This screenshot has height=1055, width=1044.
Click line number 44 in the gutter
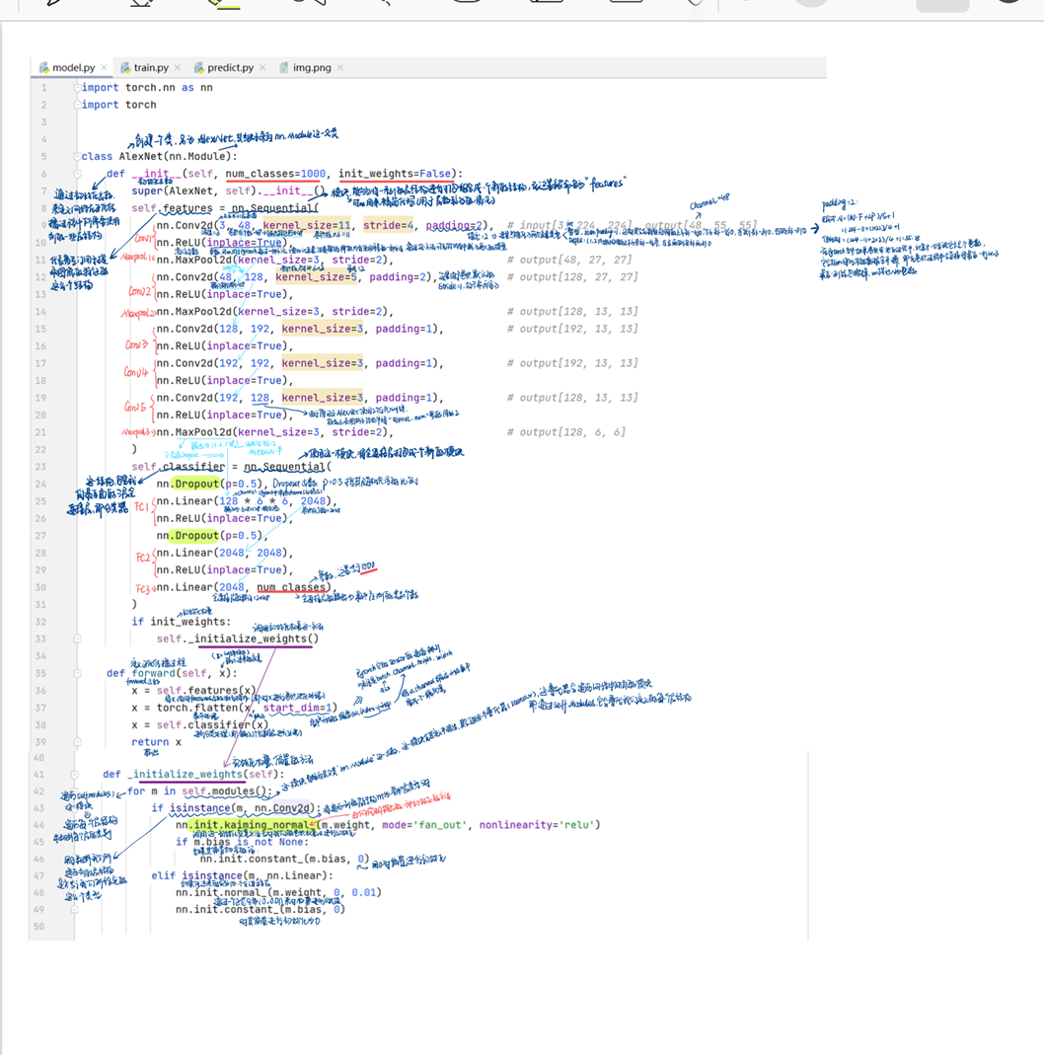click(x=39, y=825)
